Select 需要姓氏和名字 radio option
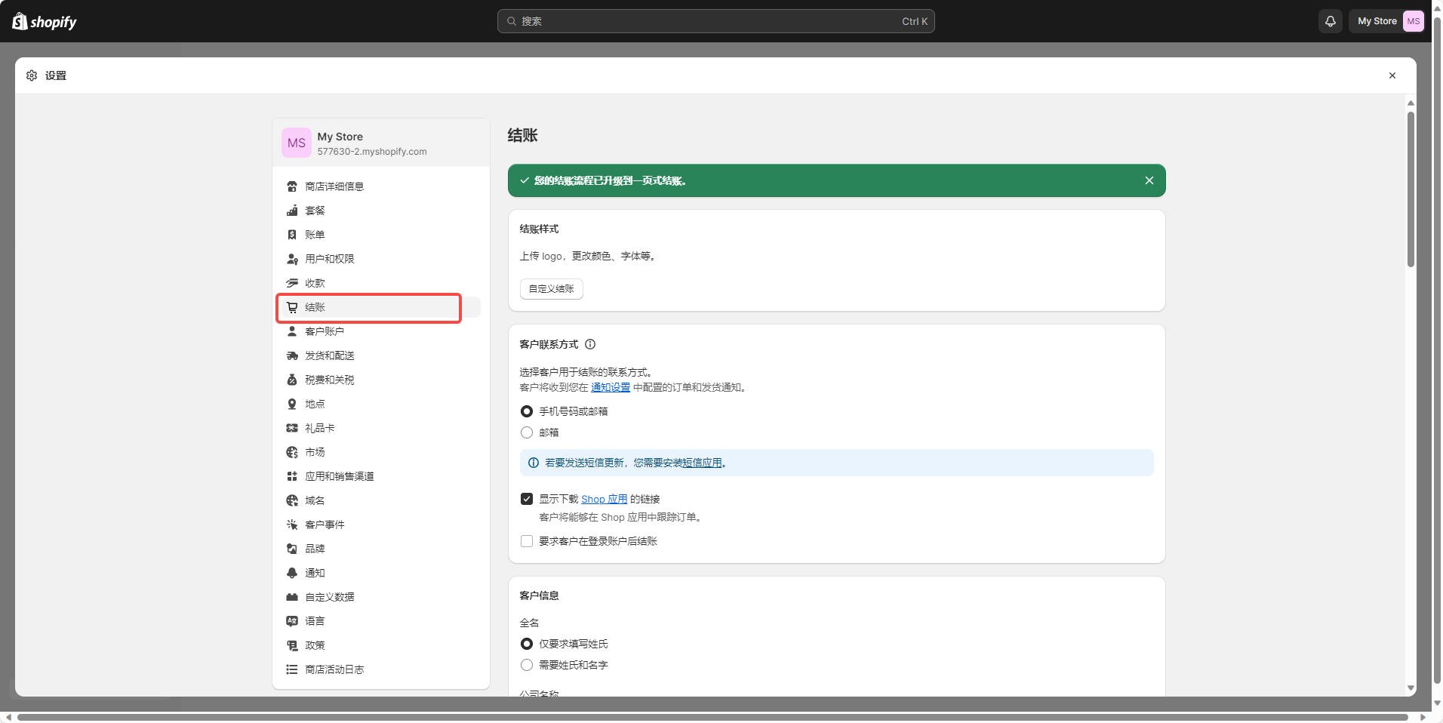The width and height of the screenshot is (1443, 723). point(527,665)
